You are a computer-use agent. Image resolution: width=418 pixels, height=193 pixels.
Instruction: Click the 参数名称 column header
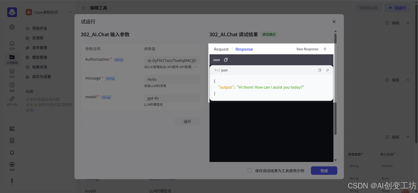(x=93, y=49)
